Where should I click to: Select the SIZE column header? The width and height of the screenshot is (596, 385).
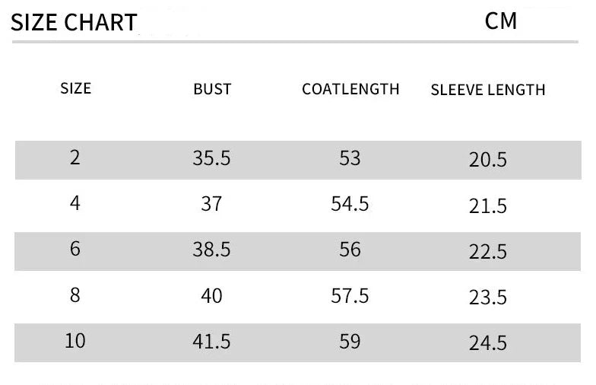tap(75, 88)
